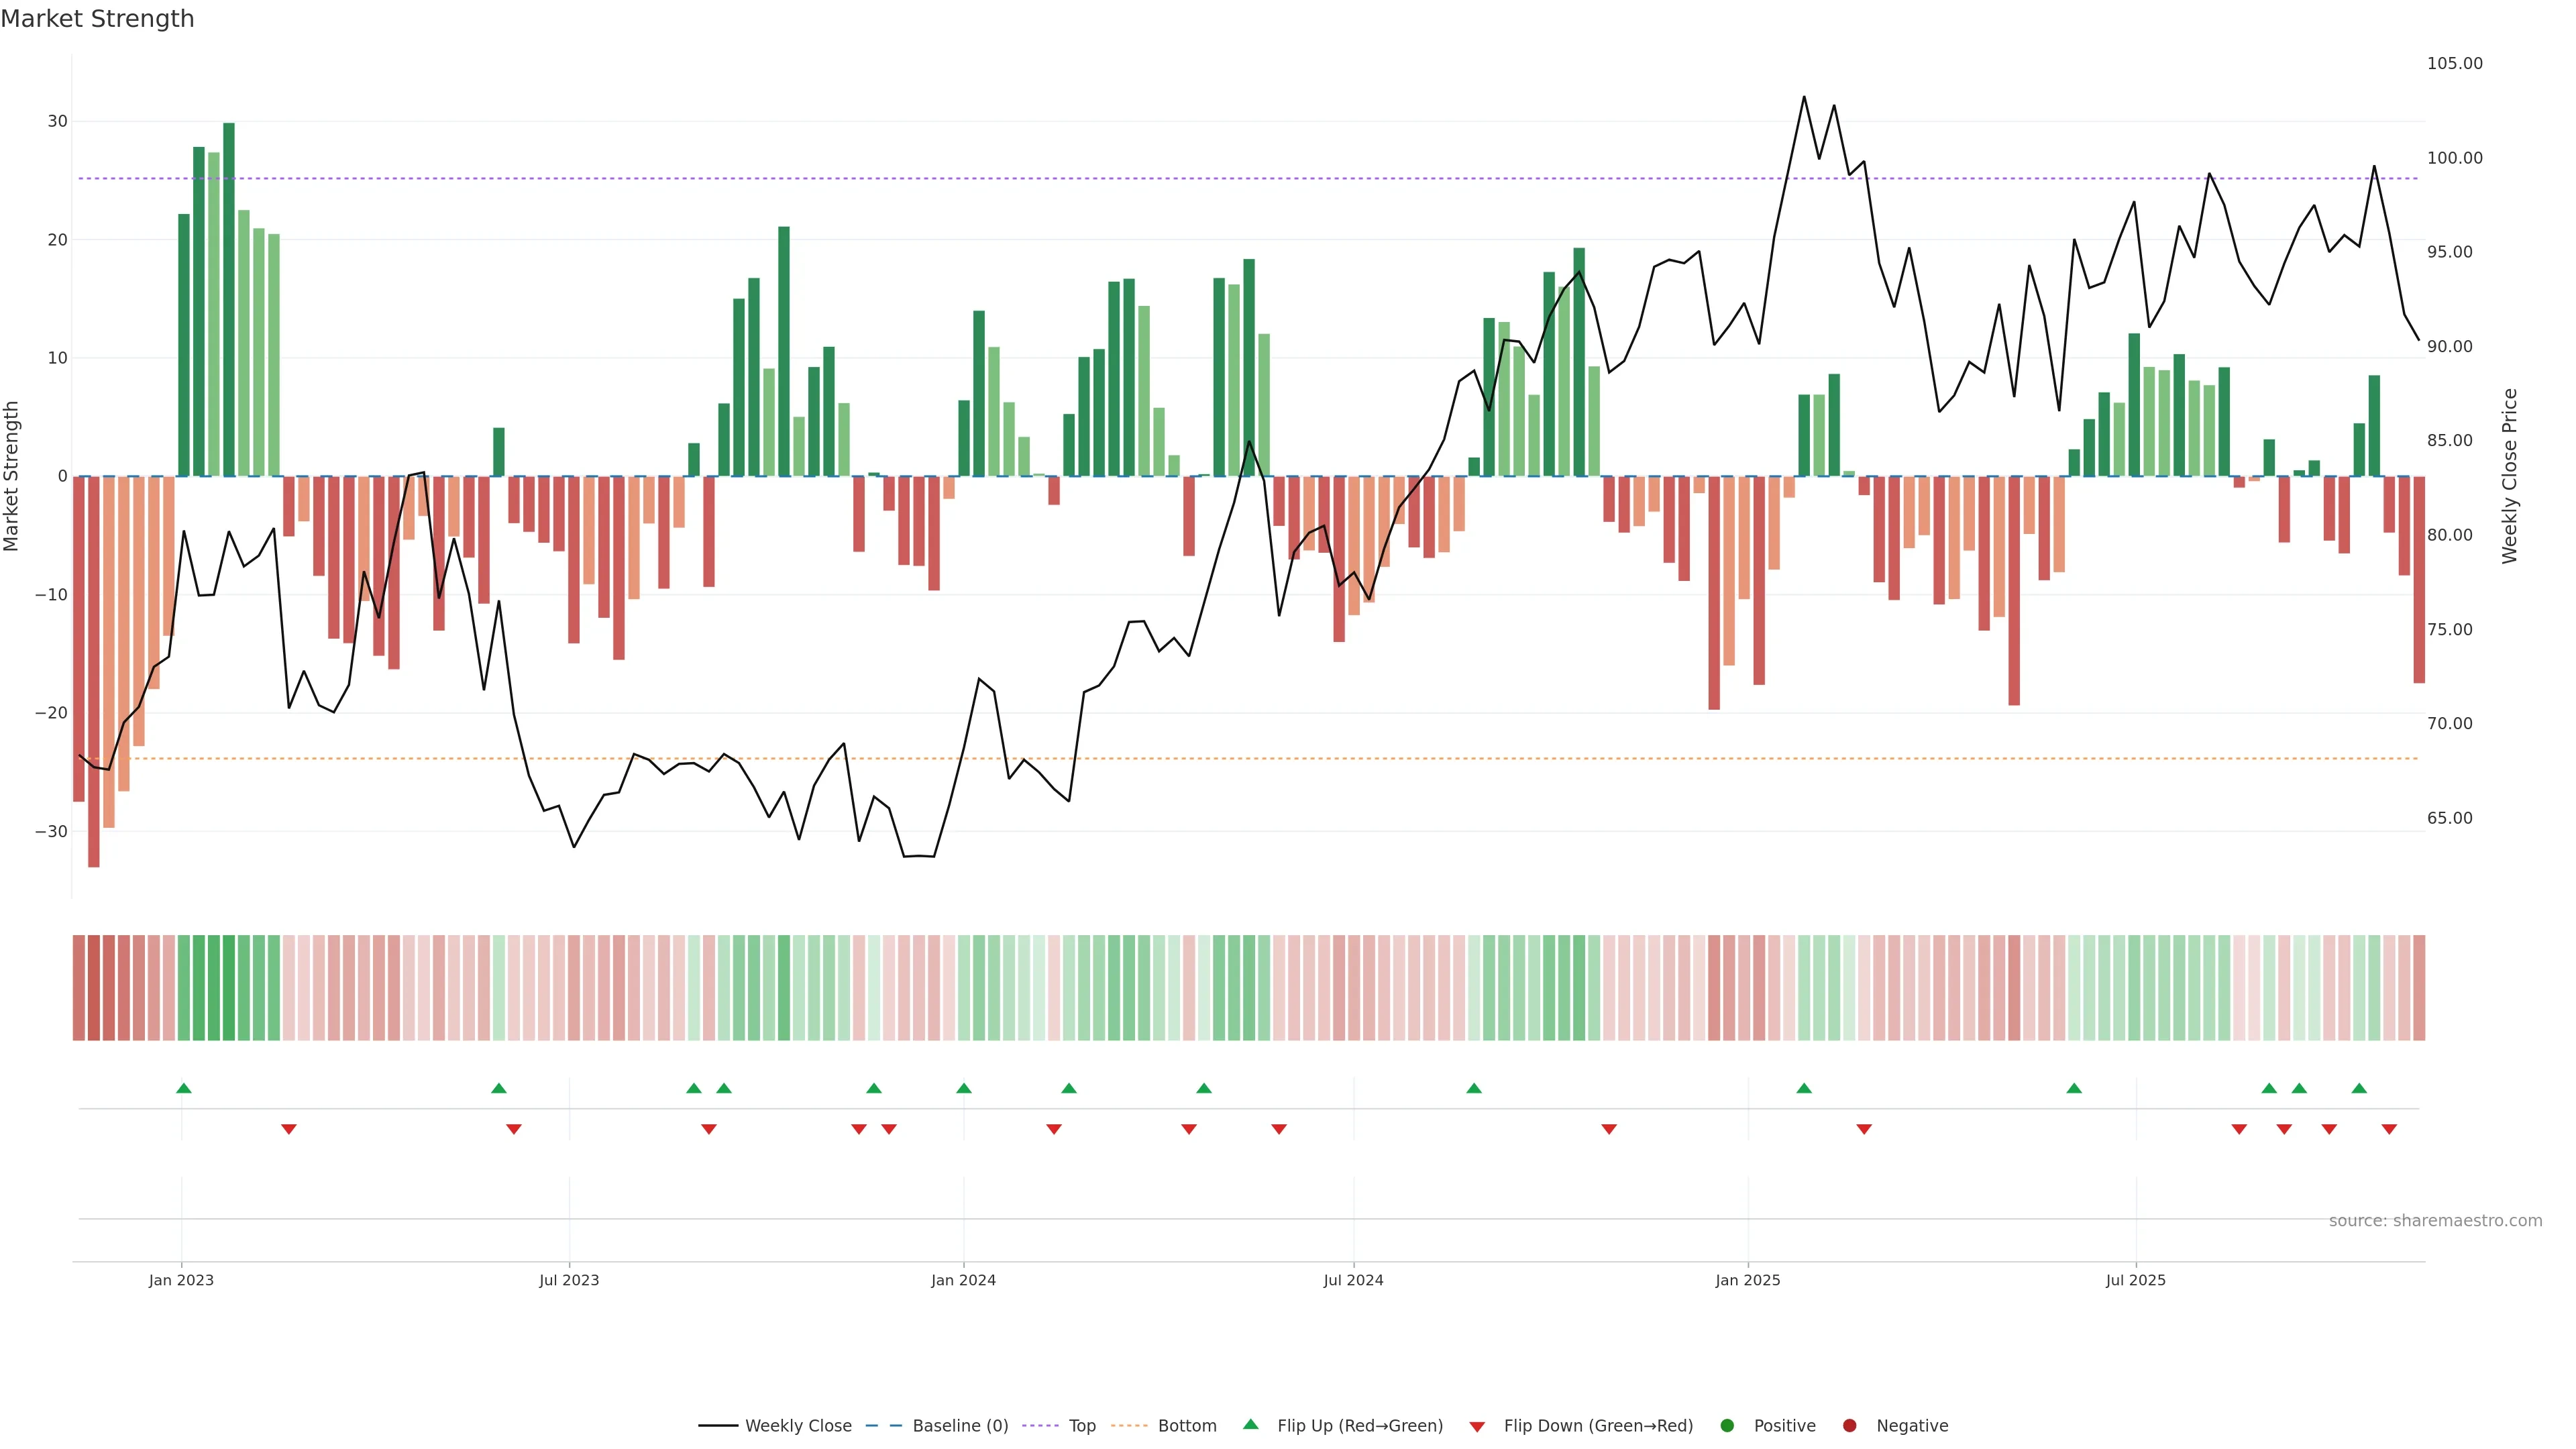2576x1449 pixels.
Task: Click the leftmost red flip-down triangle marker
Action: [289, 1129]
